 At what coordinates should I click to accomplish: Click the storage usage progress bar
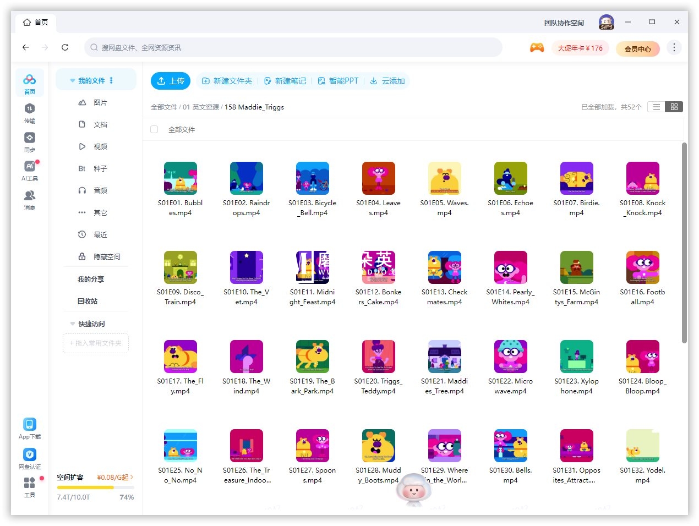pos(96,487)
